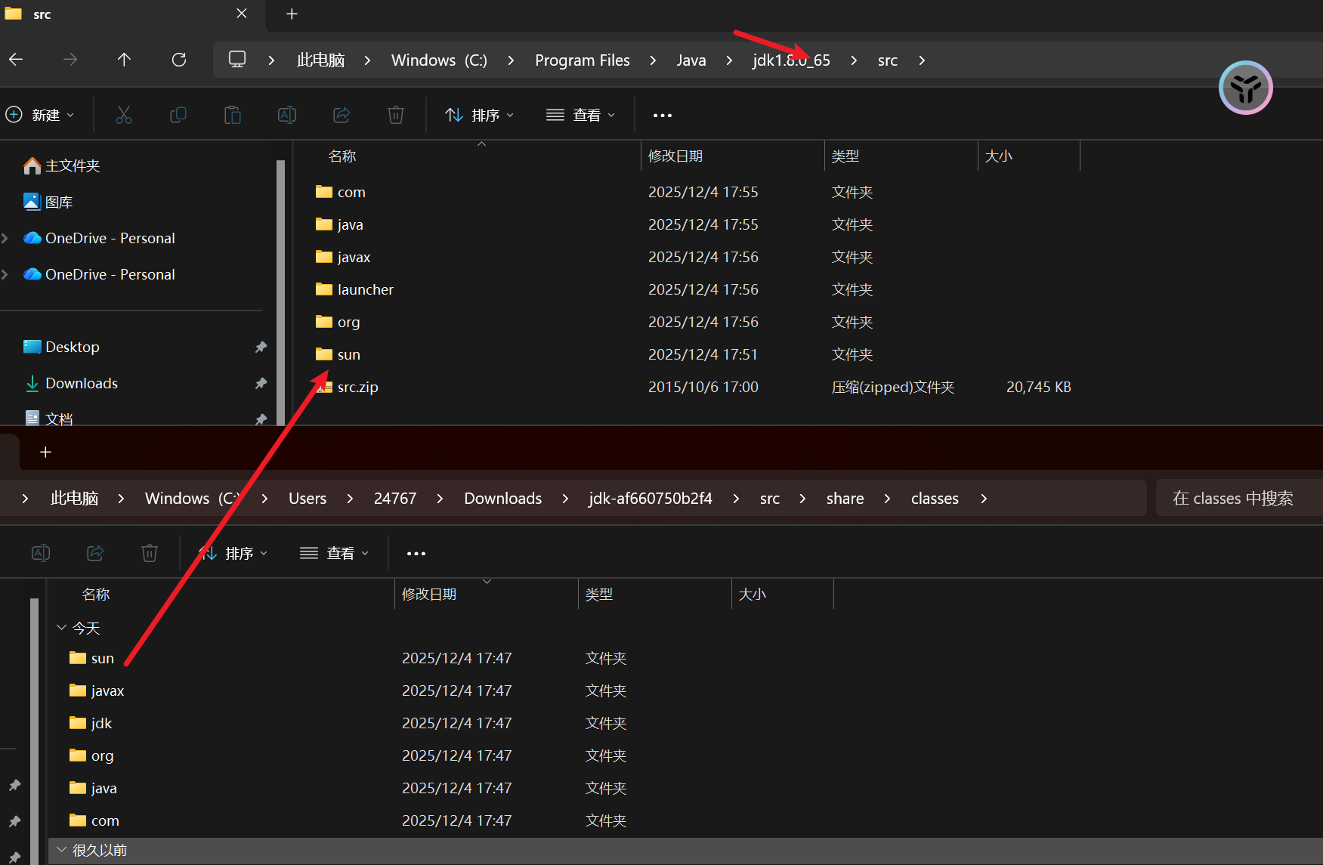Click the Share icon in upper toolbar

tap(342, 115)
